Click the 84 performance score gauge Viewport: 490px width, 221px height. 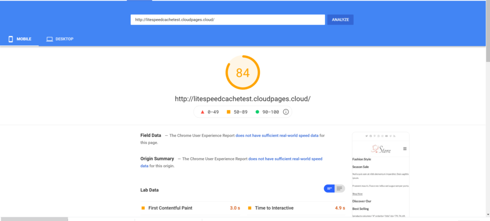(x=242, y=73)
